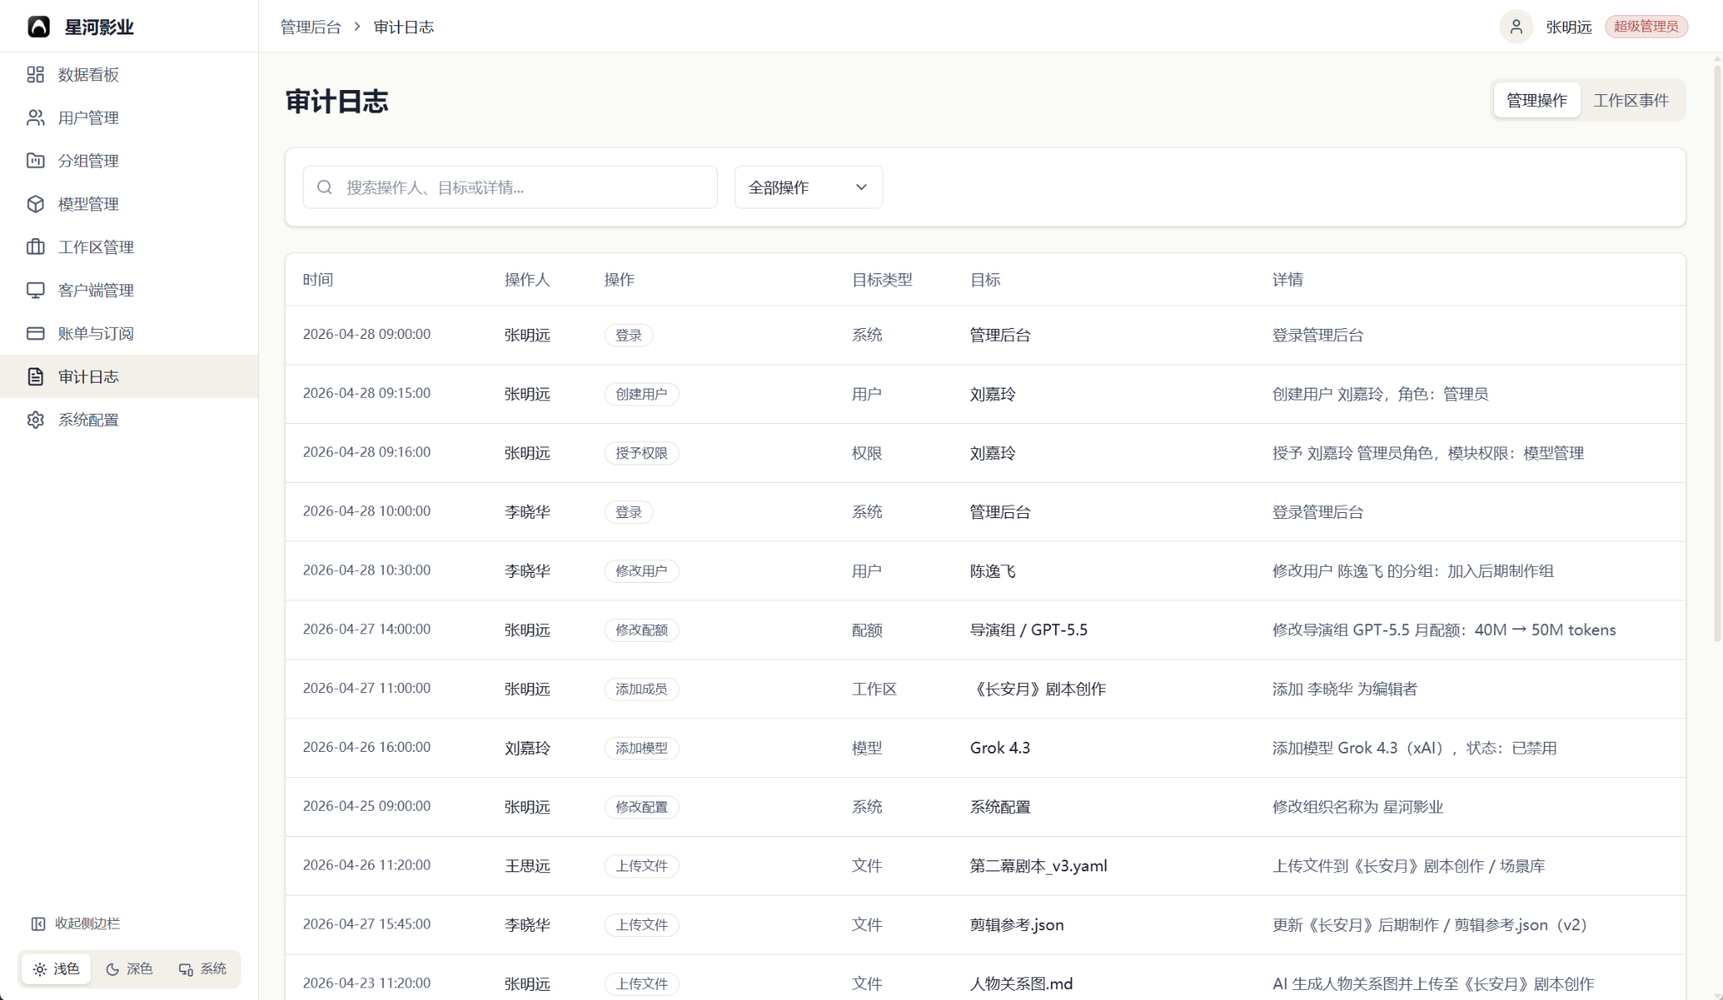Click the 超级管理员 role badge
Image resolution: width=1723 pixels, height=1000 pixels.
1646,27
